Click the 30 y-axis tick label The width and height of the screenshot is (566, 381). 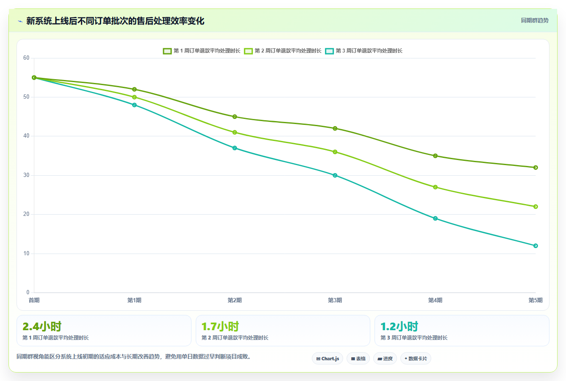coord(26,175)
